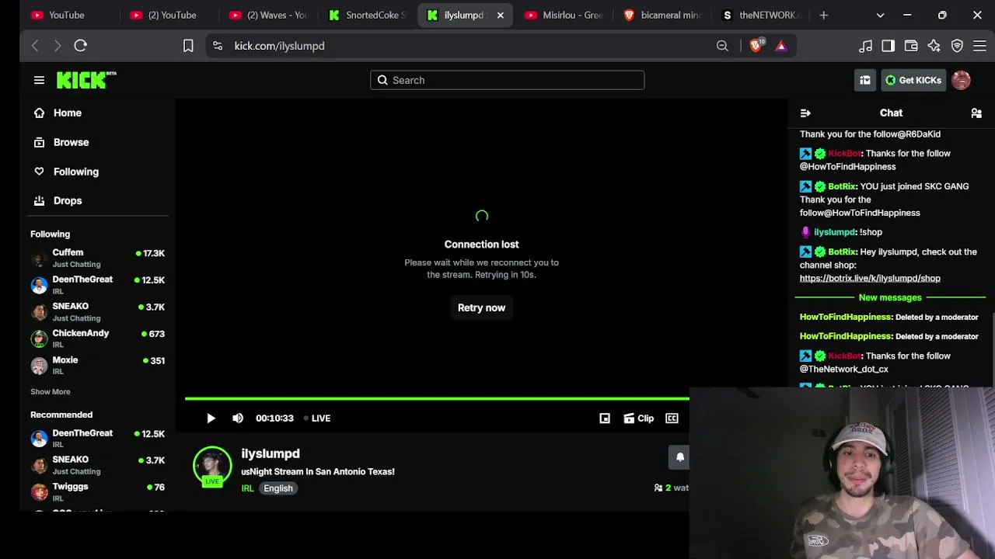The image size is (995, 559).
Task: Click the Kick logo
Action: pos(86,80)
